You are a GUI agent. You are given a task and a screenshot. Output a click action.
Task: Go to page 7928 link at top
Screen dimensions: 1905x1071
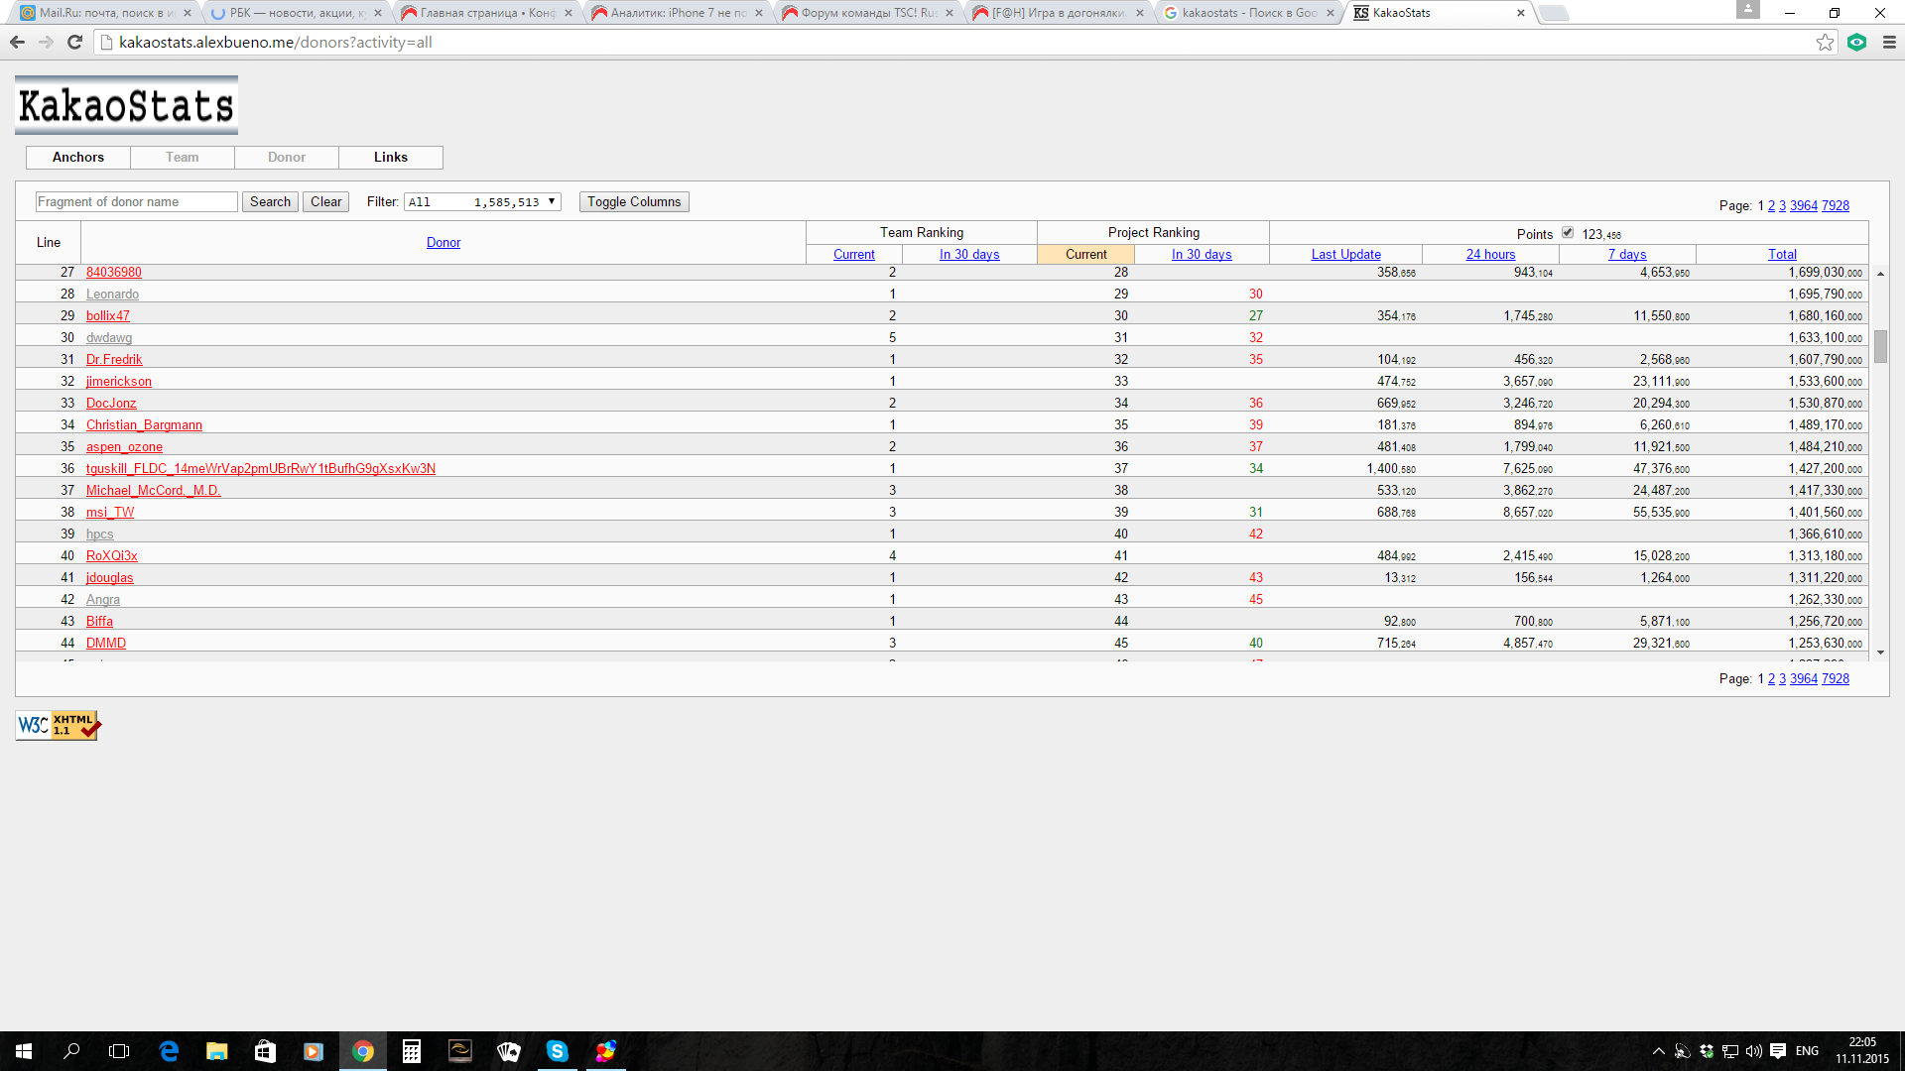click(x=1835, y=205)
